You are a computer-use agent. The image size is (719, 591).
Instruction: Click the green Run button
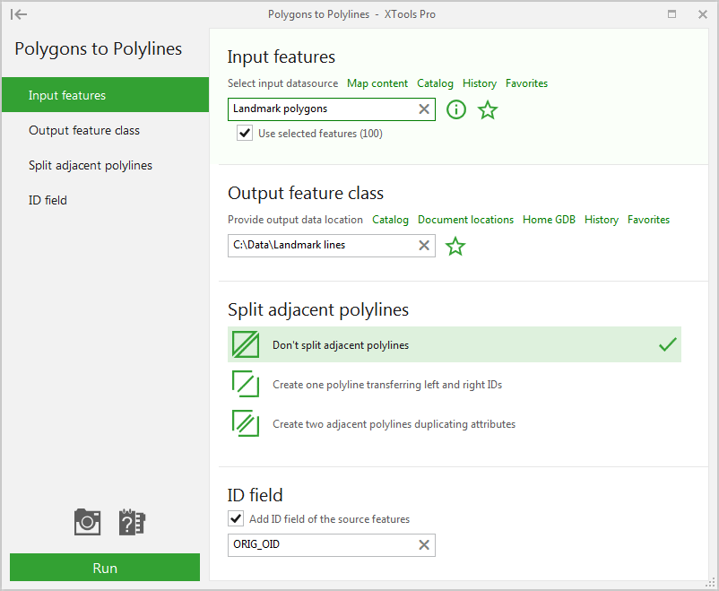[105, 568]
